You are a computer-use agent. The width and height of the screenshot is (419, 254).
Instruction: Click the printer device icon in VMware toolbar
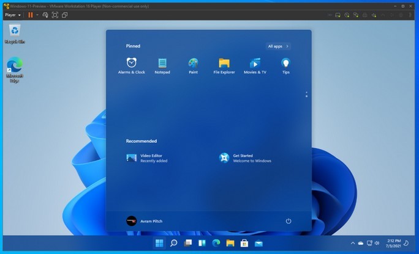364,15
